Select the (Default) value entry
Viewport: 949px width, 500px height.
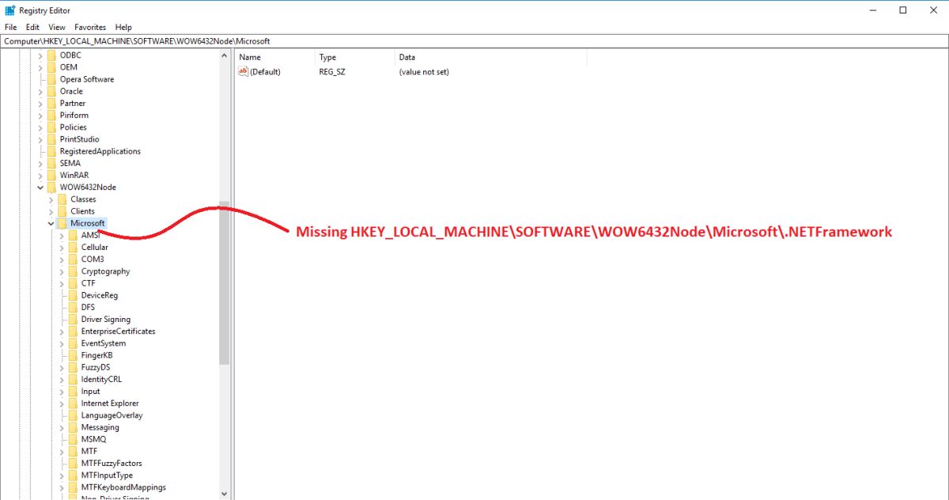click(265, 72)
